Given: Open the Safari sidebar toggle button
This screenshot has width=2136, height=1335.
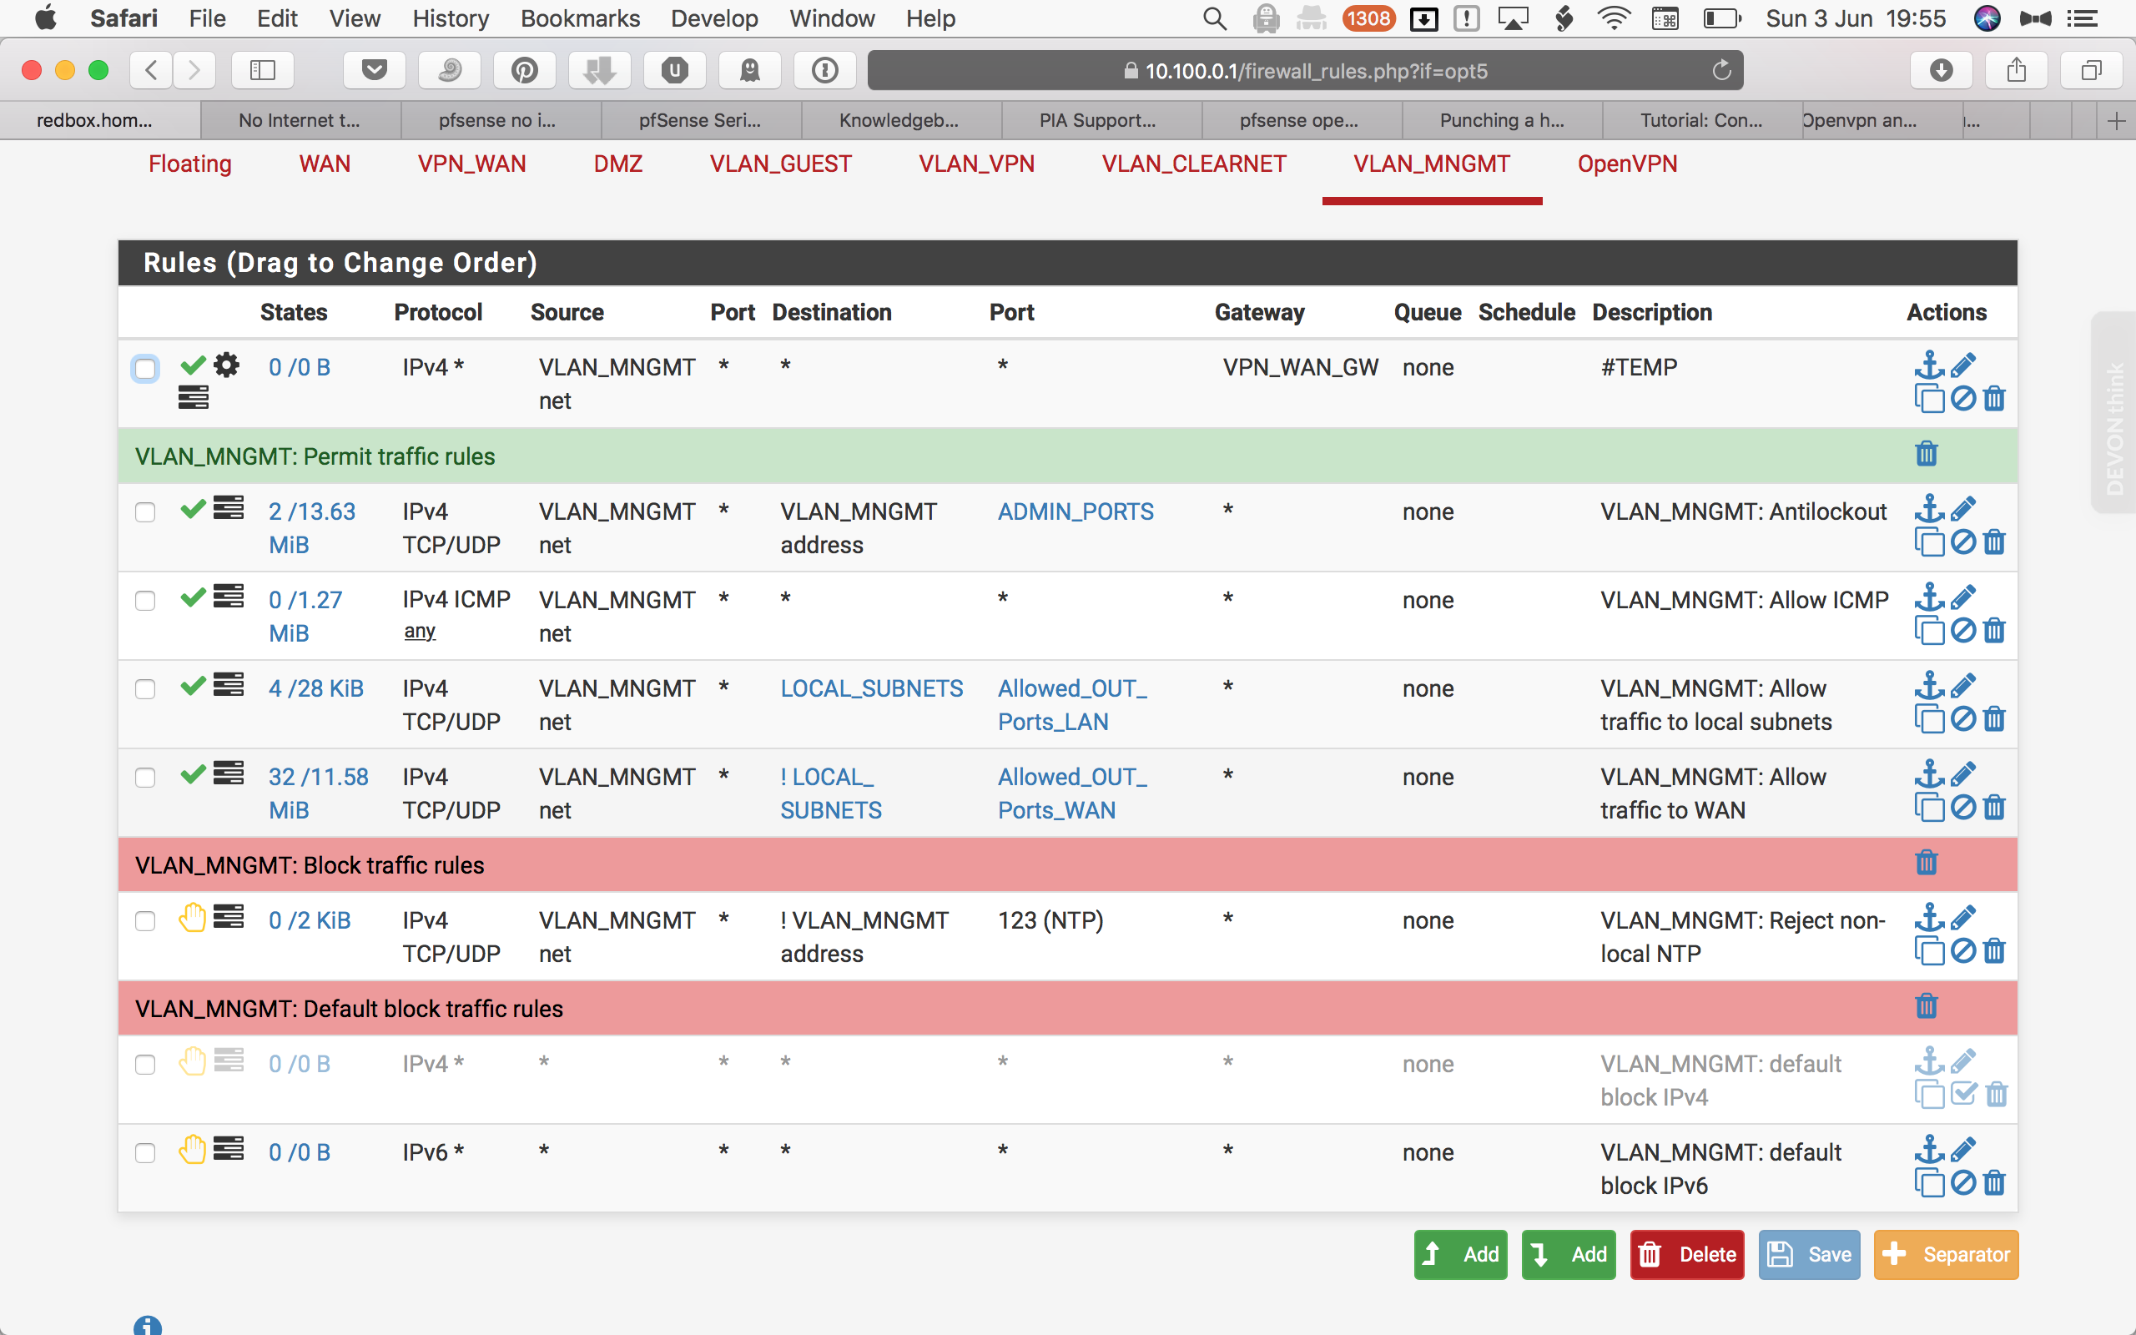Looking at the screenshot, I should tap(262, 71).
